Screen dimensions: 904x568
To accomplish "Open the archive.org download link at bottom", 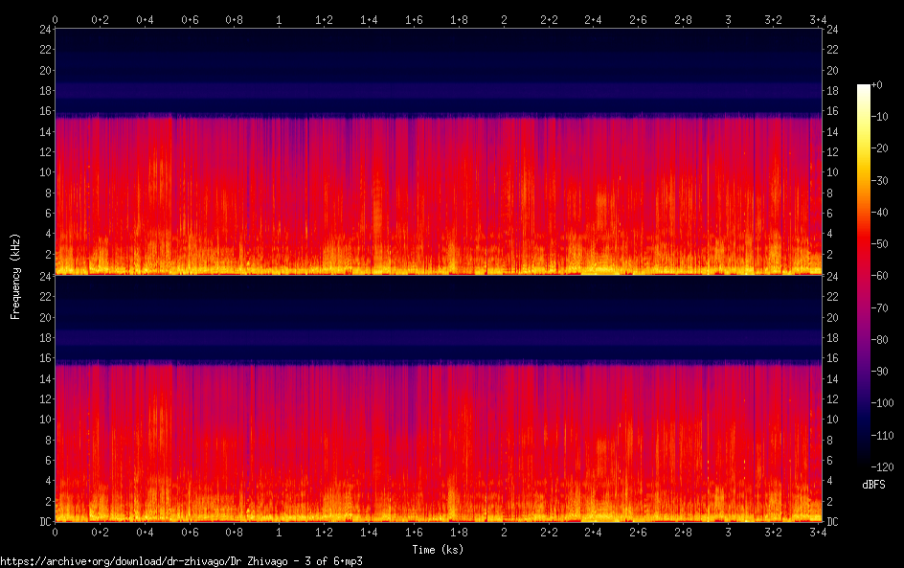I will click(x=181, y=561).
